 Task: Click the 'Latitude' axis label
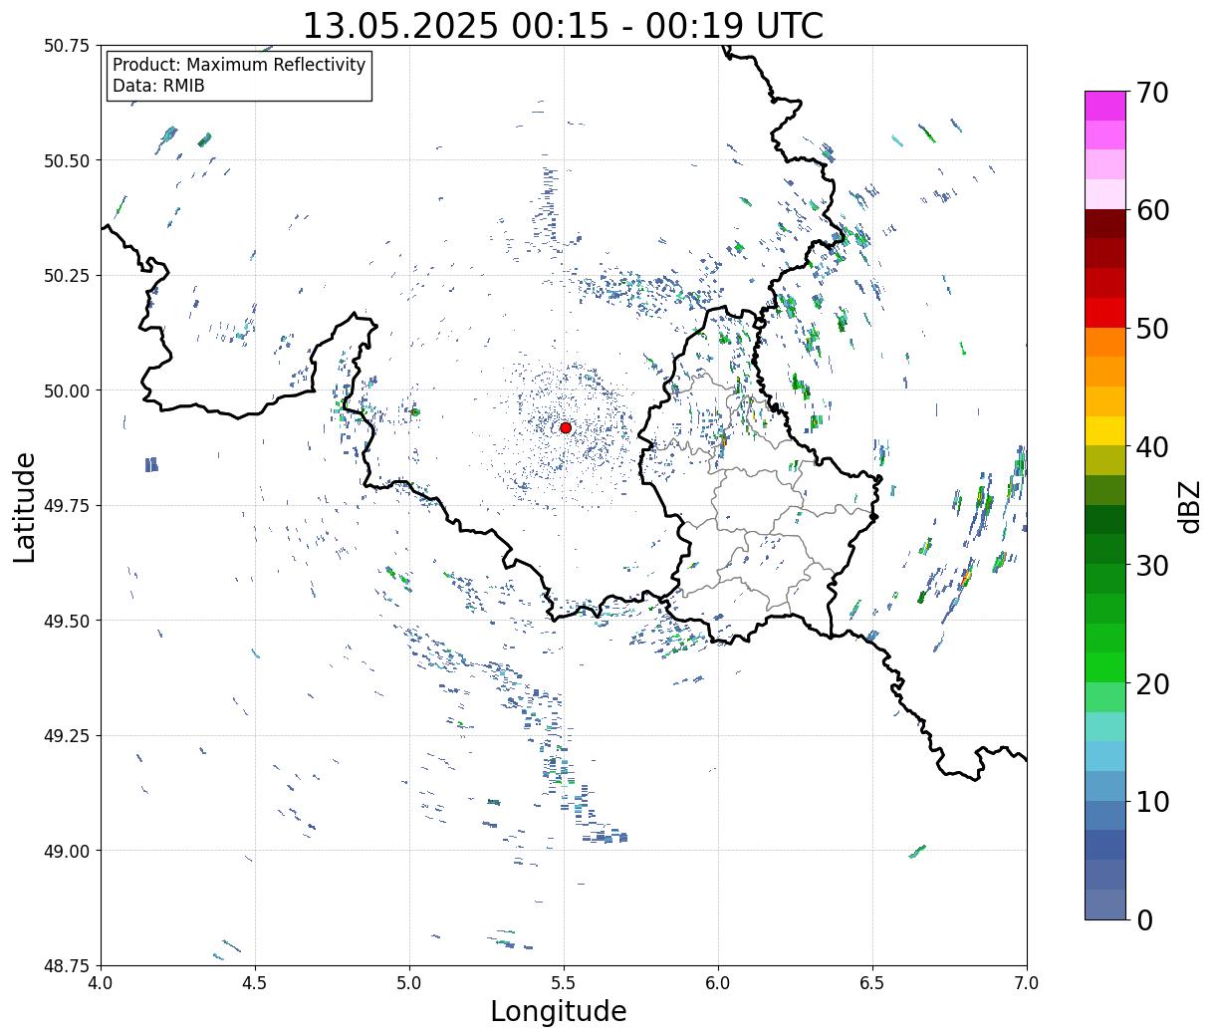pyautogui.click(x=25, y=506)
